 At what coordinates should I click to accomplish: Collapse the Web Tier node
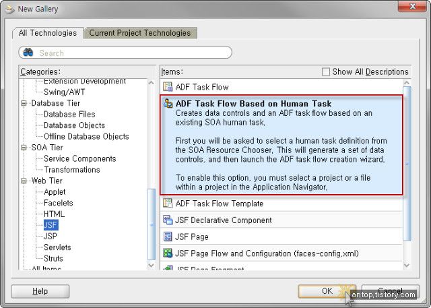(x=24, y=181)
